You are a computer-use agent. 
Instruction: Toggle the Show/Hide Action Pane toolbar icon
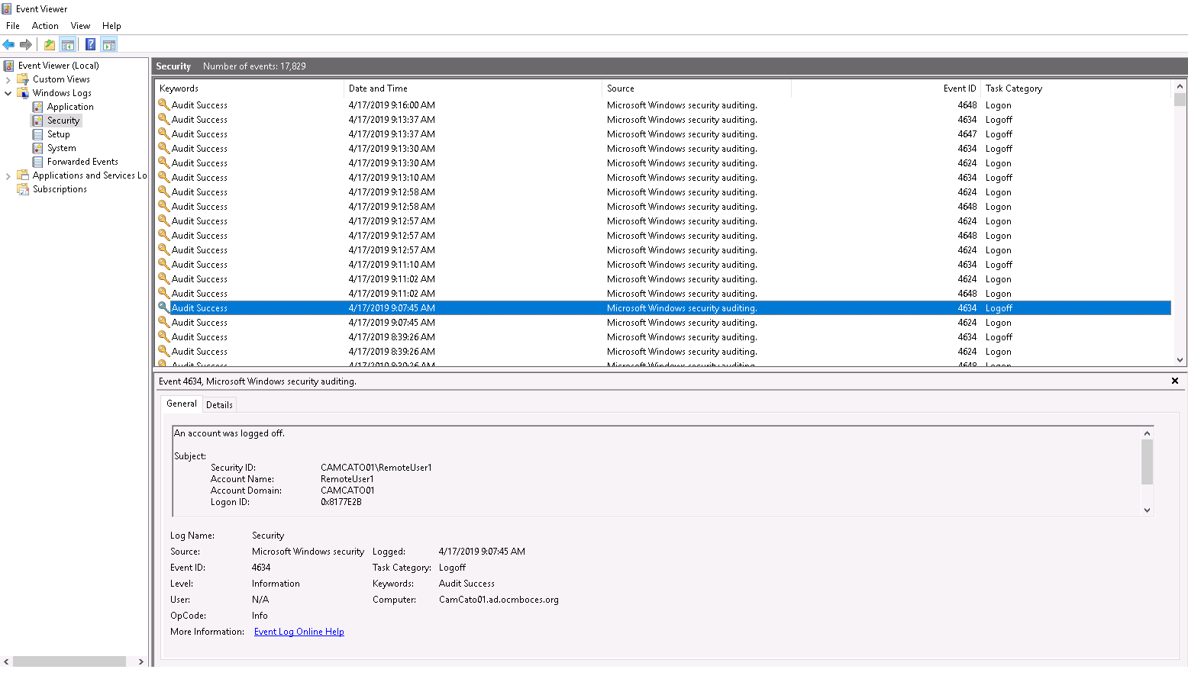(109, 44)
